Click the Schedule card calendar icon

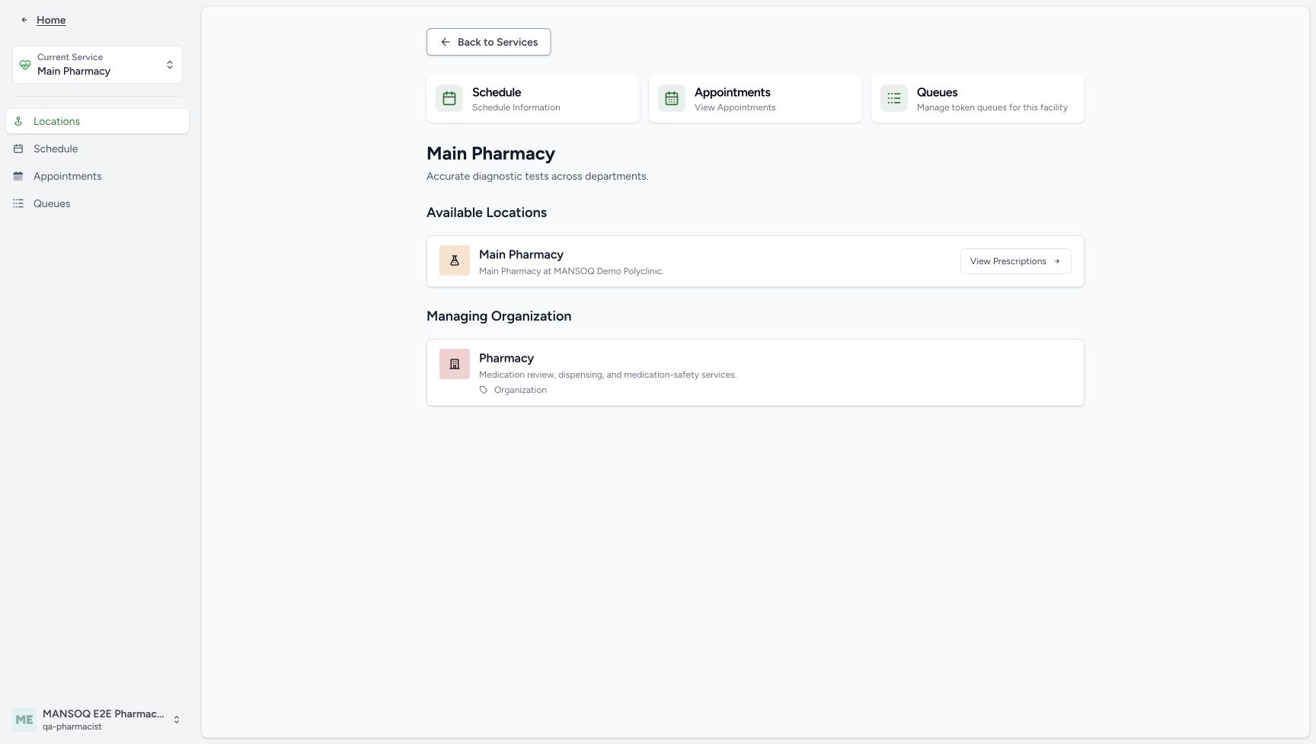[449, 98]
